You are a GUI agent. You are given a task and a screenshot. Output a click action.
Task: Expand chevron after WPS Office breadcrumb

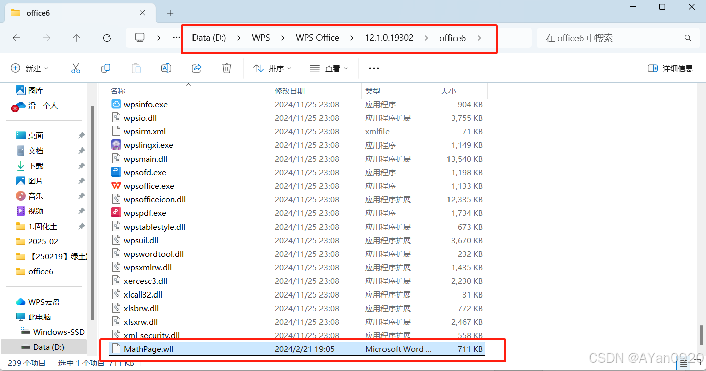point(352,38)
